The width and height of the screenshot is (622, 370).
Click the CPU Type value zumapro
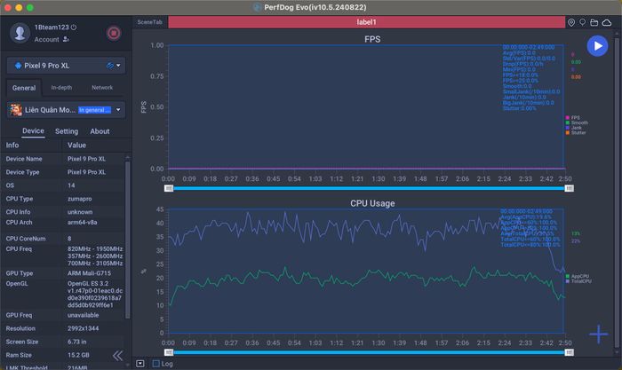coord(79,199)
